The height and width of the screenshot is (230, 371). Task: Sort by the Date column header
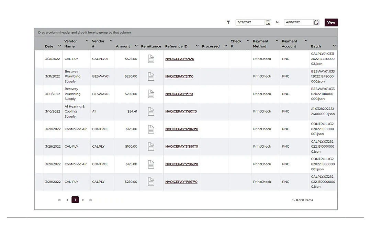click(49, 46)
